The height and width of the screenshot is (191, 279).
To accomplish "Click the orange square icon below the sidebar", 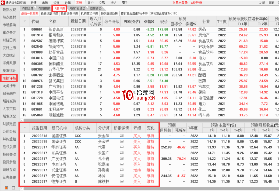I will click(x=6, y=188).
